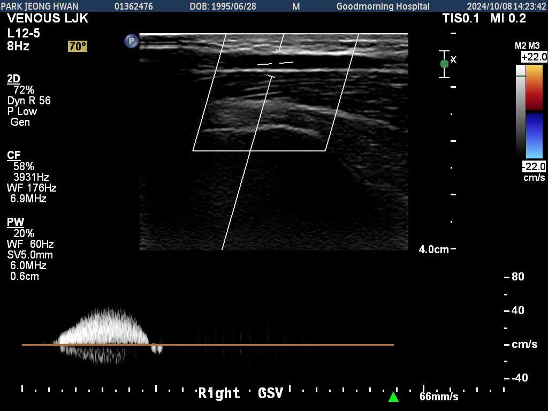The height and width of the screenshot is (411, 548).
Task: Click the green focal zone marker
Action: 444,64
